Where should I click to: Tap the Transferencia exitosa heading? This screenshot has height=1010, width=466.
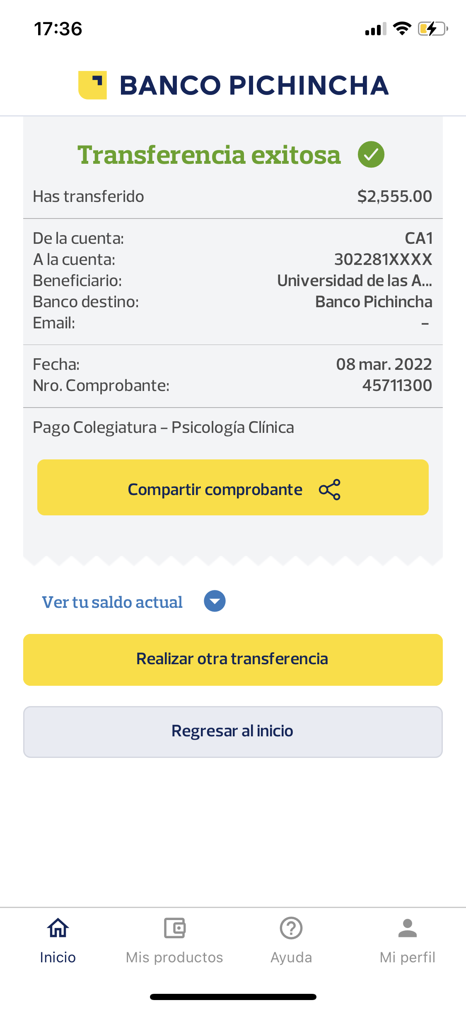pyautogui.click(x=209, y=155)
